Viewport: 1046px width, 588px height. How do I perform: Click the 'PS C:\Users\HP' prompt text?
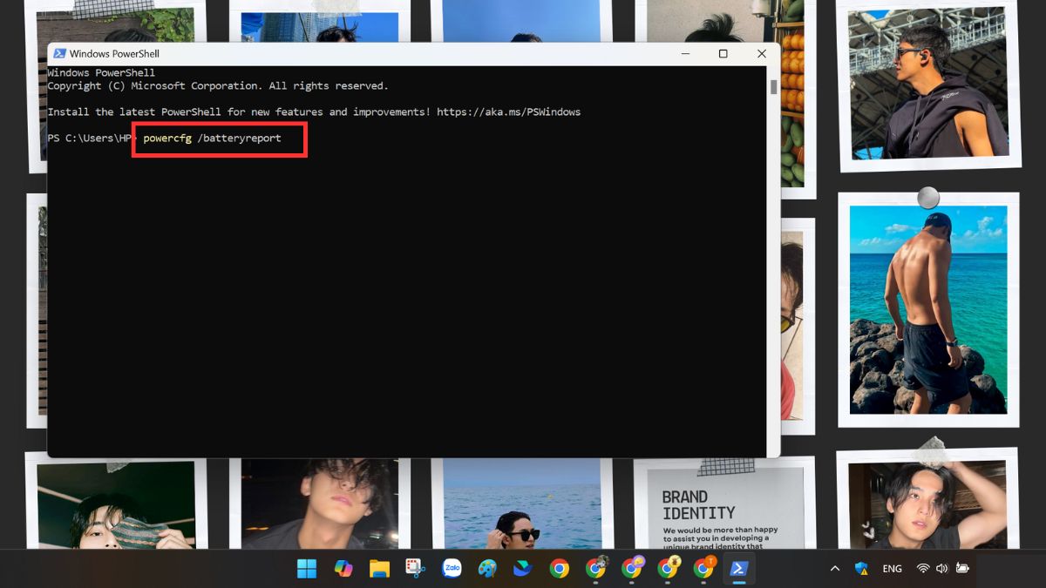point(89,139)
